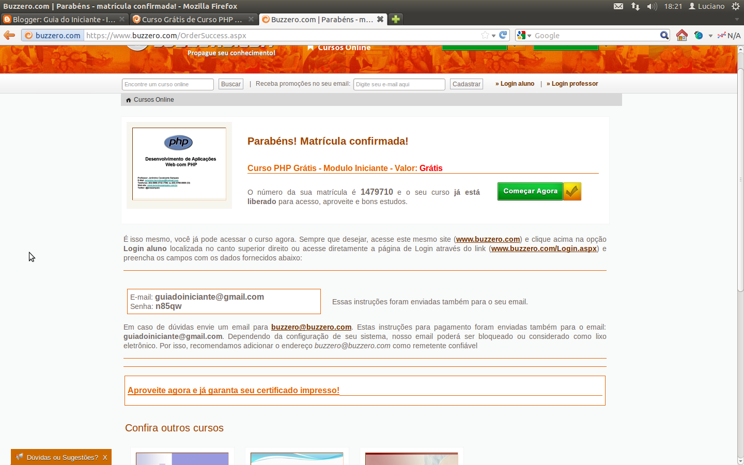Close the Dúvidas ou Sugestões bar with X
This screenshot has width=744, height=465.
click(105, 457)
